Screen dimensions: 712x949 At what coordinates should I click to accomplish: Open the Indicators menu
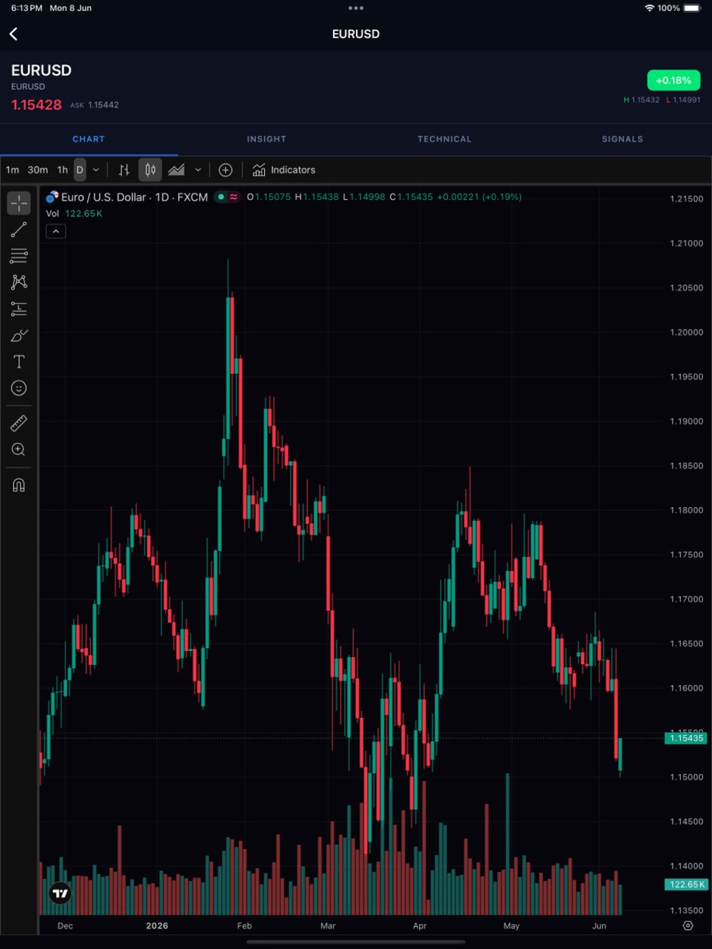click(284, 170)
